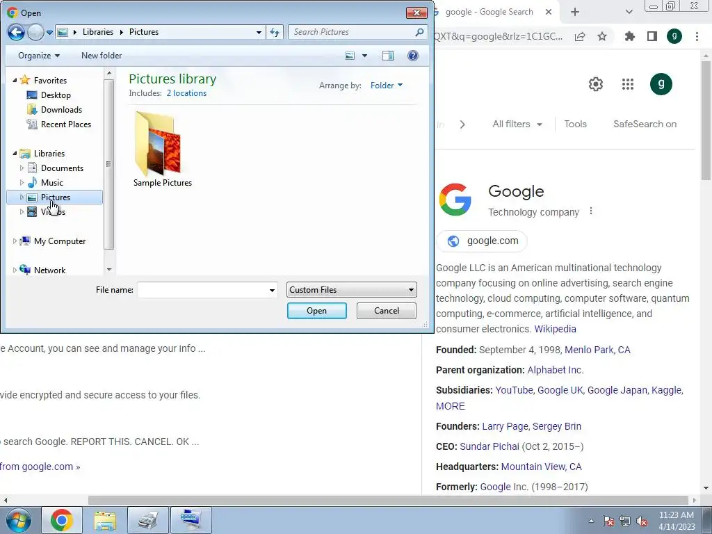
Task: Bookmark this tab with the star
Action: pos(602,36)
